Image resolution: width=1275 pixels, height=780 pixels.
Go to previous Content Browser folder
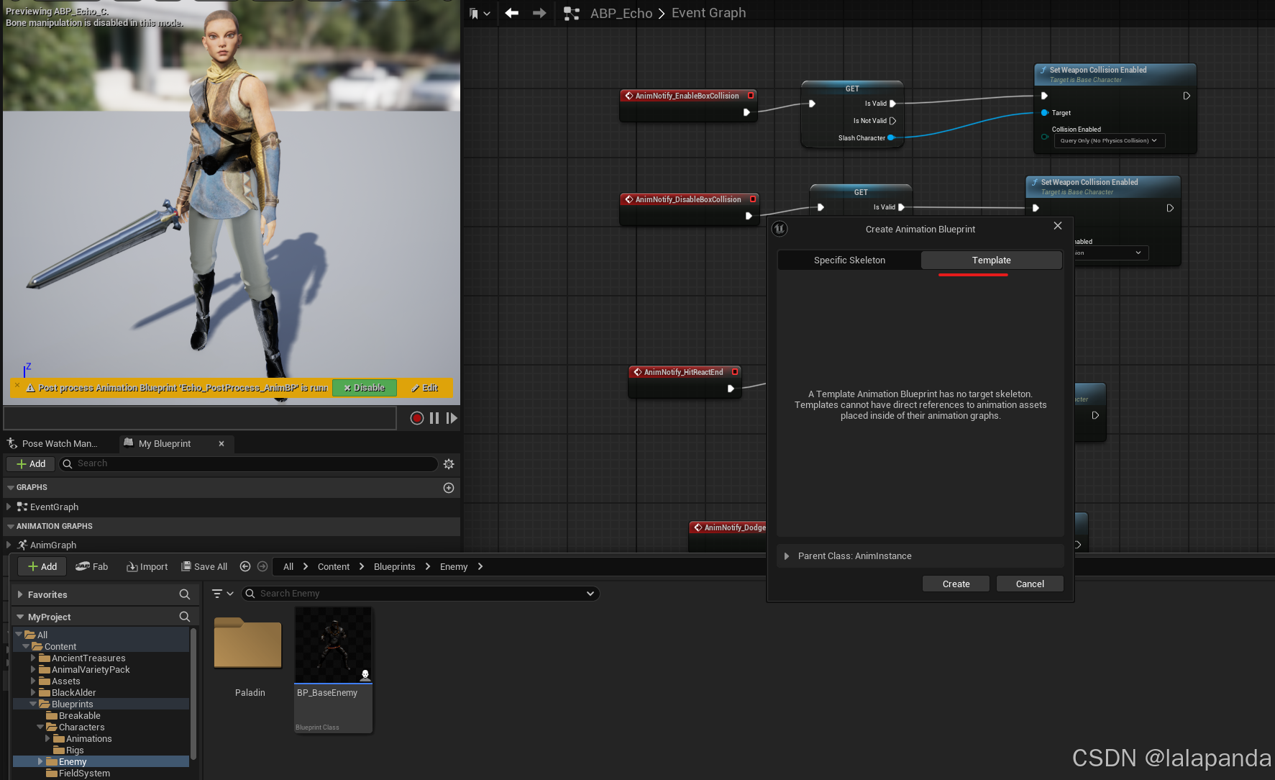[245, 567]
